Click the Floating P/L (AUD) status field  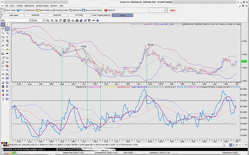(159, 153)
